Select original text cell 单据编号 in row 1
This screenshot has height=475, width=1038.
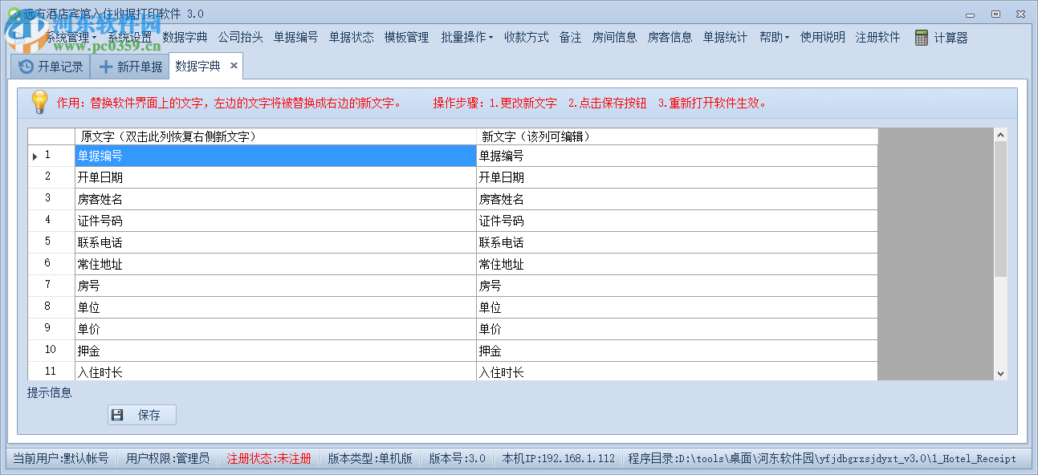click(x=275, y=156)
